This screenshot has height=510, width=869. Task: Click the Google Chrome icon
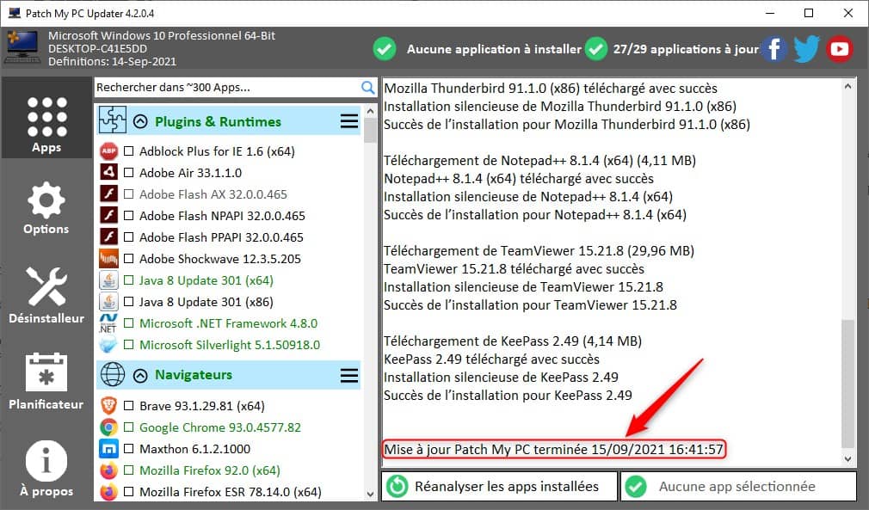pos(108,427)
